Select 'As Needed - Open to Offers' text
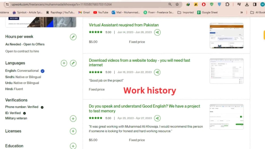 25,44
